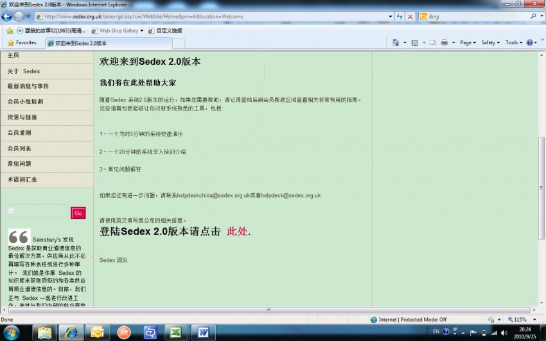Expand the address bar autocomplete dropdown
The width and height of the screenshot is (546, 341).
(x=391, y=16)
